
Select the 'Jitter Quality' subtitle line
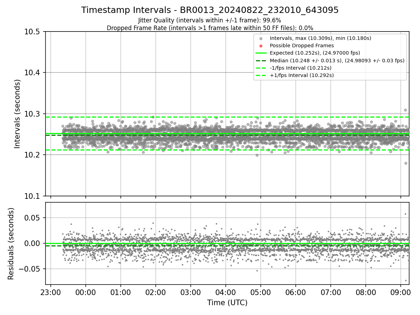[x=210, y=21]
